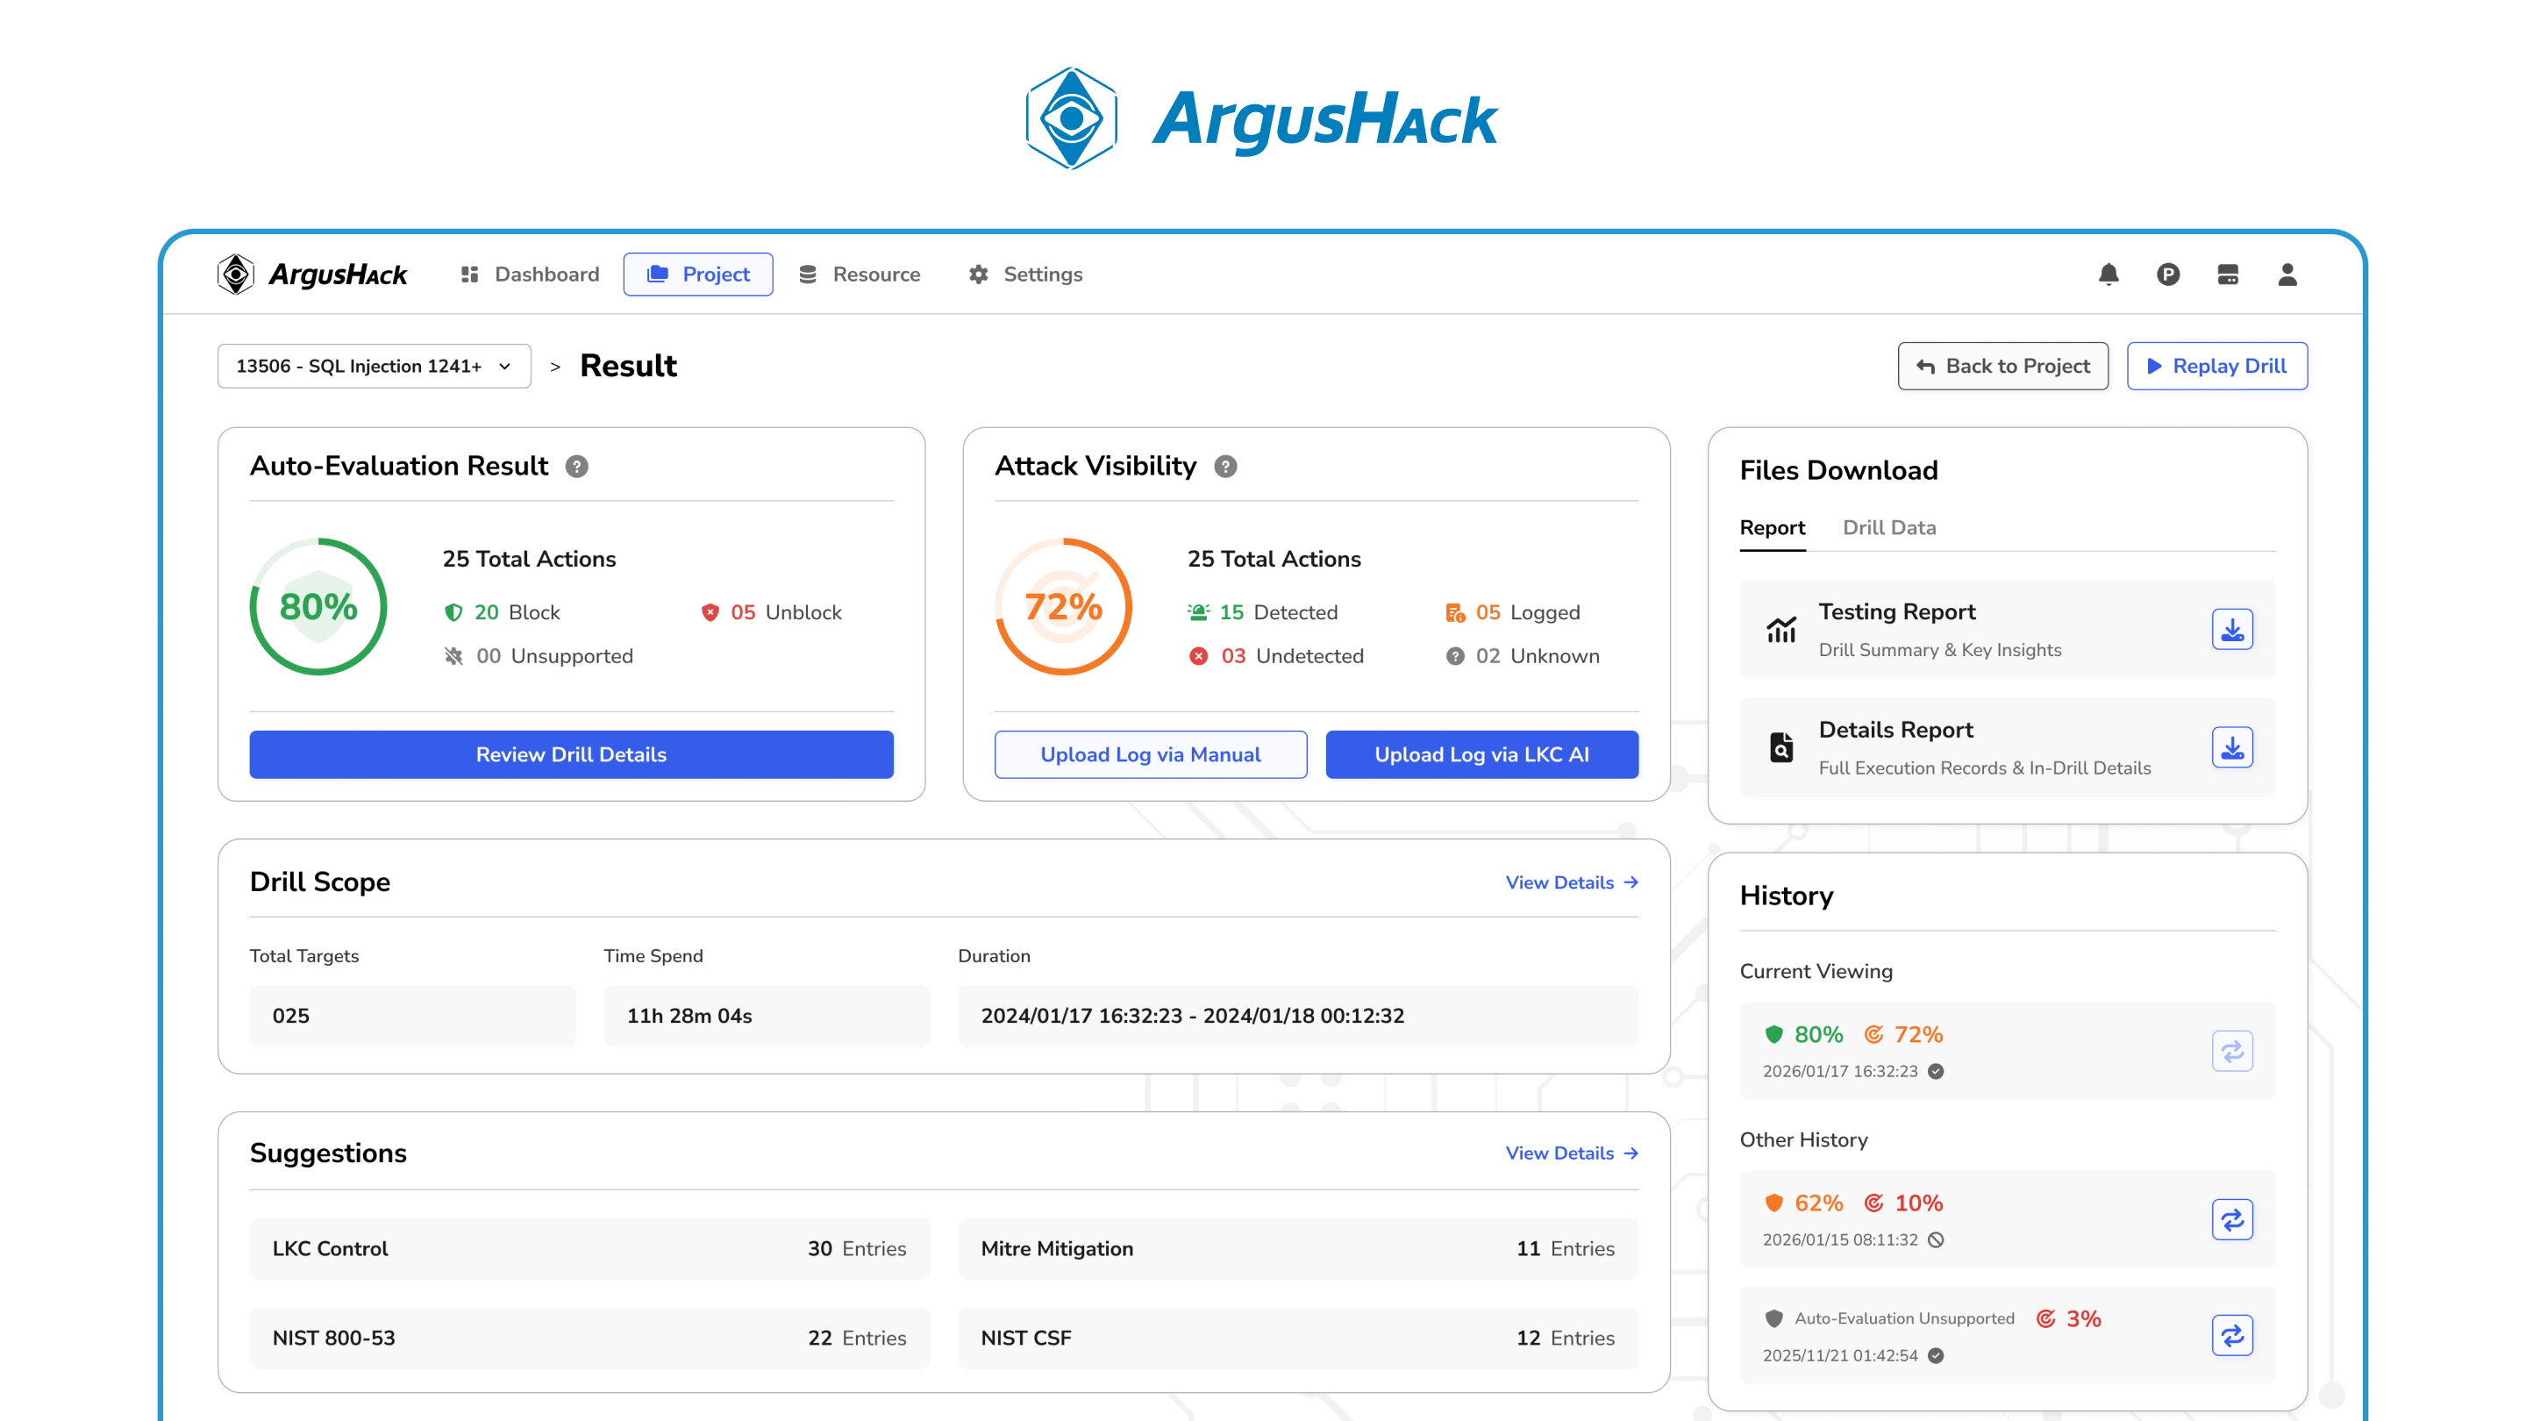Open the notifications bell icon
This screenshot has width=2526, height=1421.
[2109, 275]
